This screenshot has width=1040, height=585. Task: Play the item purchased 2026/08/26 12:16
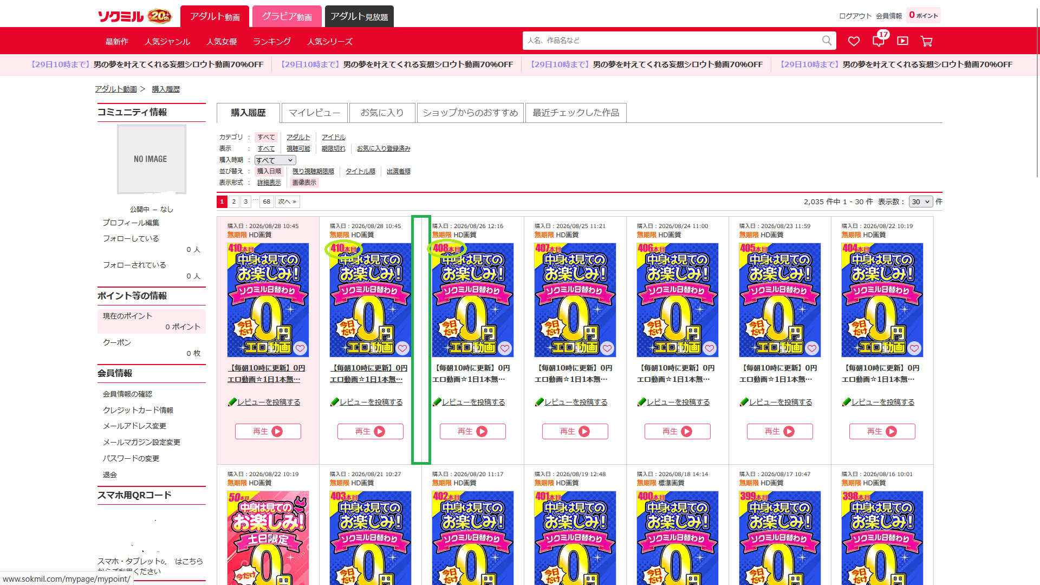[x=473, y=431]
